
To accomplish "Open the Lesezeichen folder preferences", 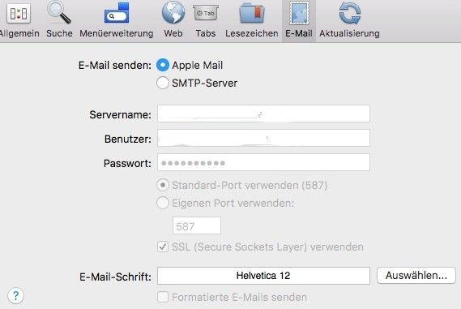I will point(252,13).
